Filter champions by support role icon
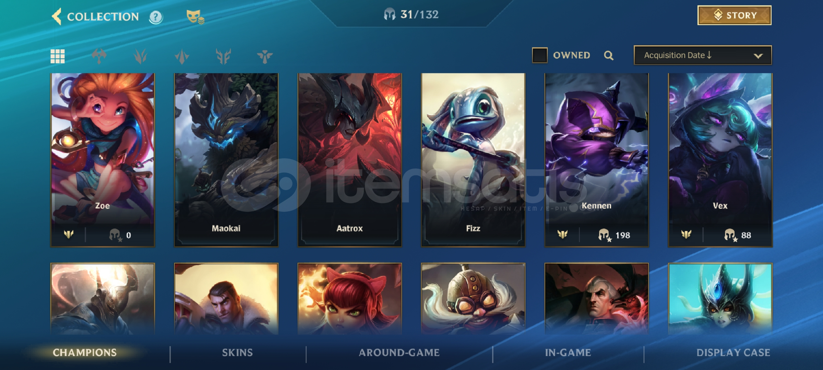This screenshot has height=370, width=823. (x=265, y=56)
